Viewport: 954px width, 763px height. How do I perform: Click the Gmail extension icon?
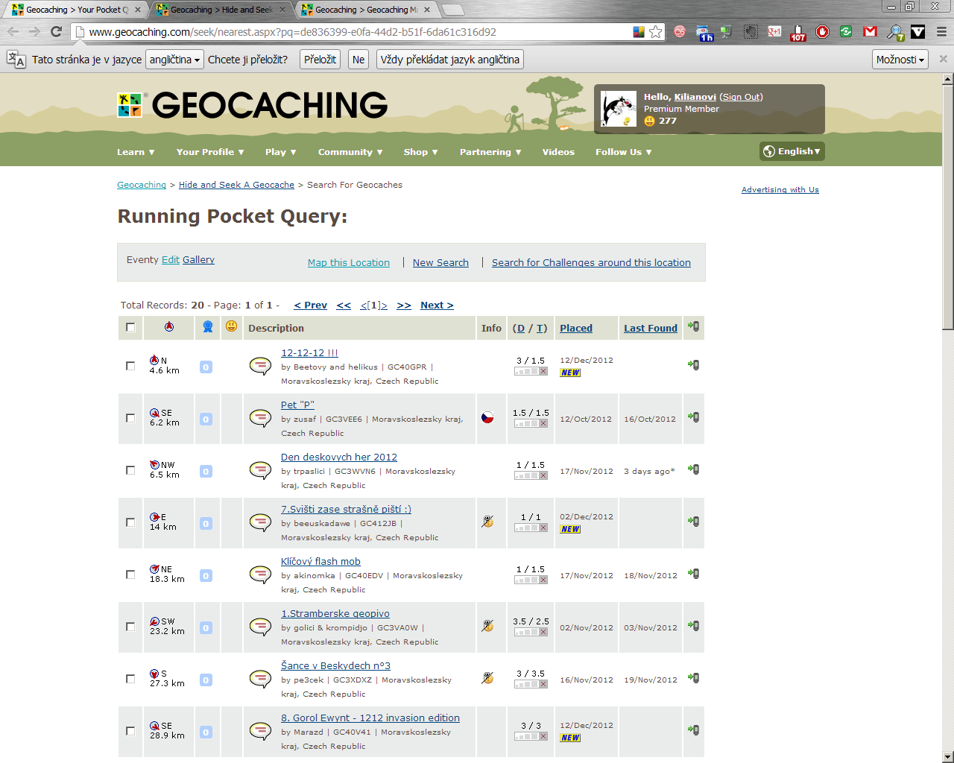pyautogui.click(x=870, y=31)
